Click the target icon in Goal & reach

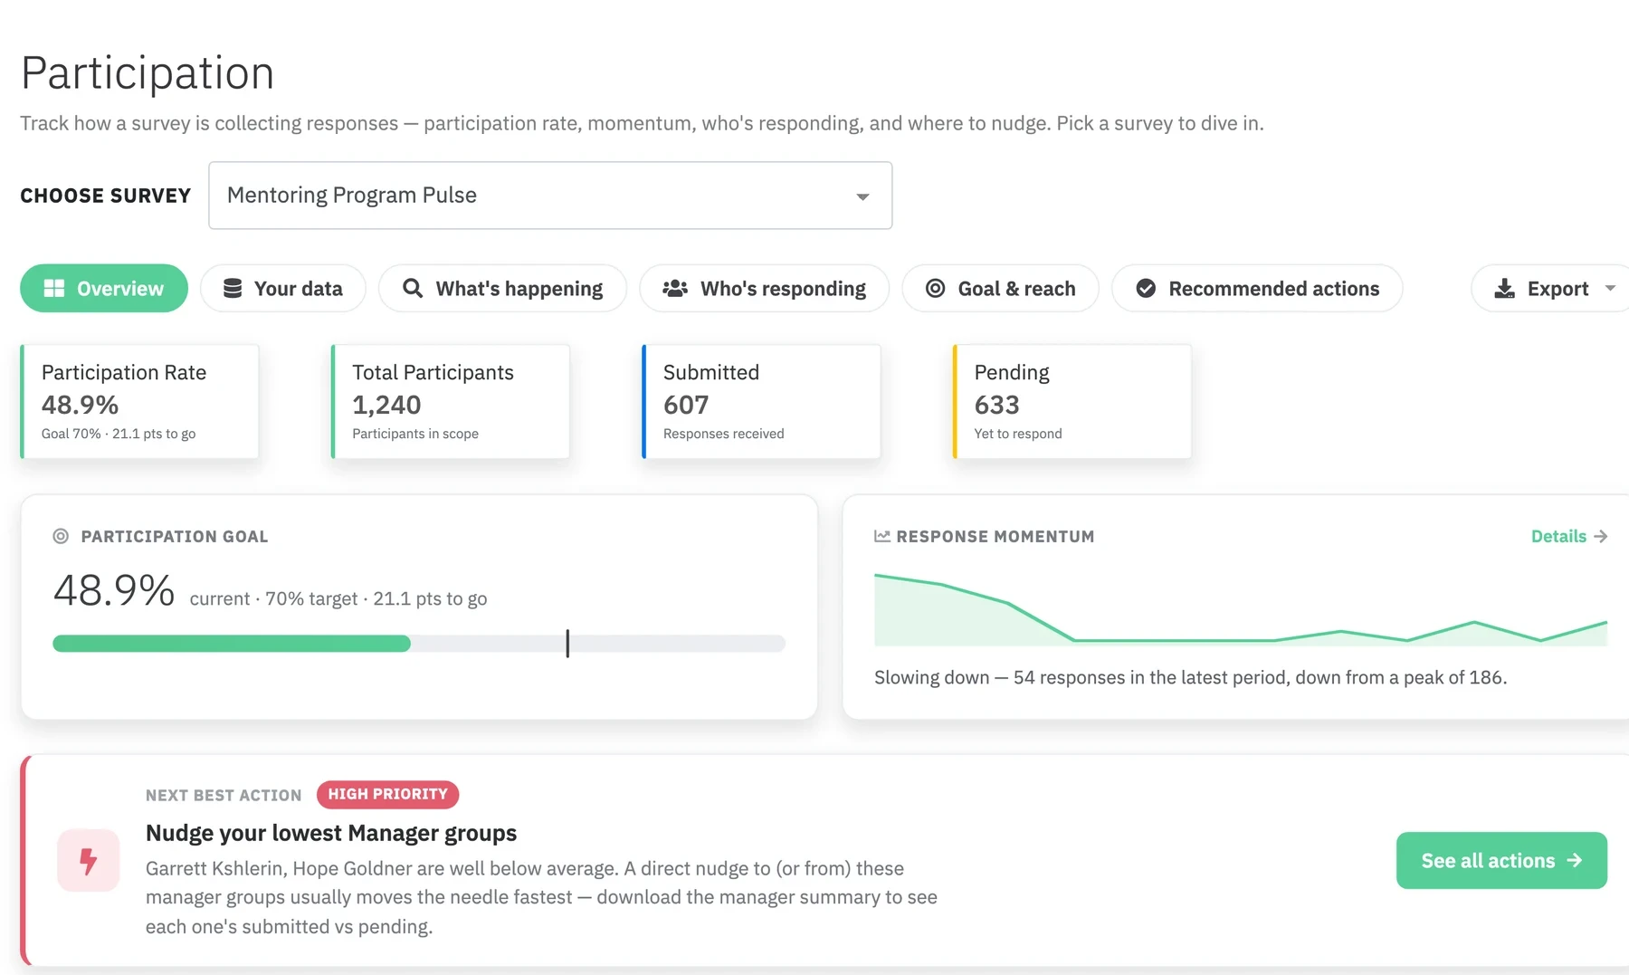click(936, 288)
